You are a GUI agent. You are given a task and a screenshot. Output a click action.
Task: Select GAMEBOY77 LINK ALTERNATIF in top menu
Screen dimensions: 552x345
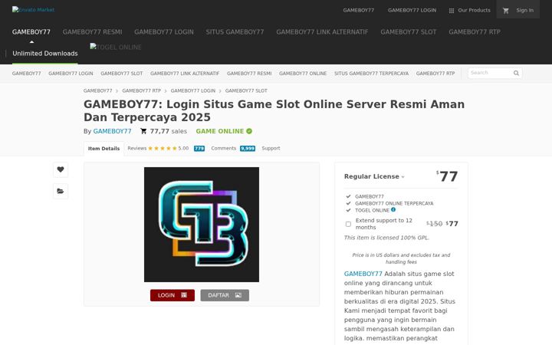[322, 32]
